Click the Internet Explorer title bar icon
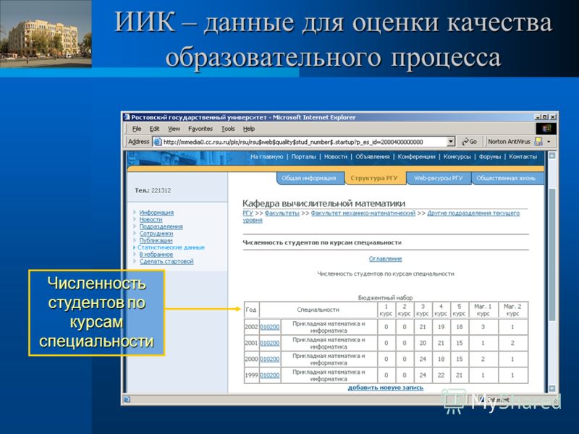The width and height of the screenshot is (579, 434). pos(127,117)
